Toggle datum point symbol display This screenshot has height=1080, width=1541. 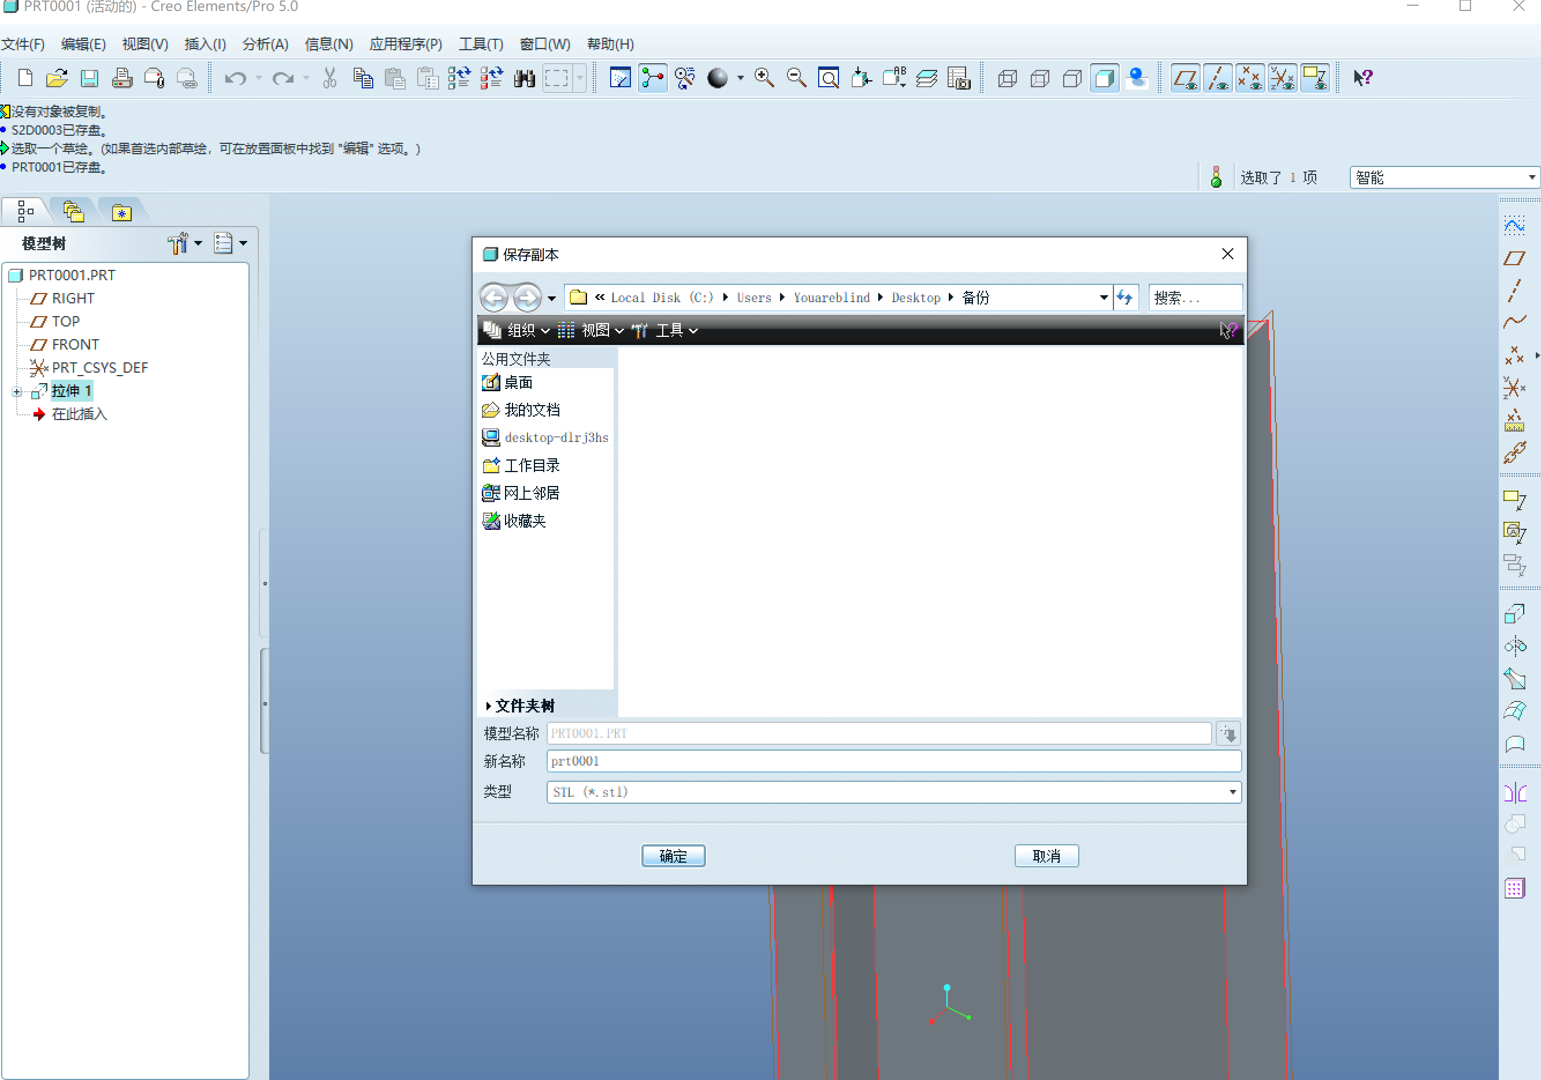point(1250,78)
